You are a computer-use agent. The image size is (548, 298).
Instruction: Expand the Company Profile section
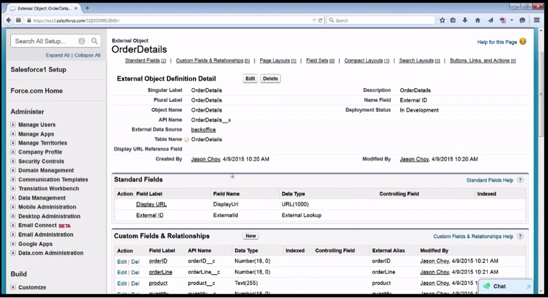point(13,152)
